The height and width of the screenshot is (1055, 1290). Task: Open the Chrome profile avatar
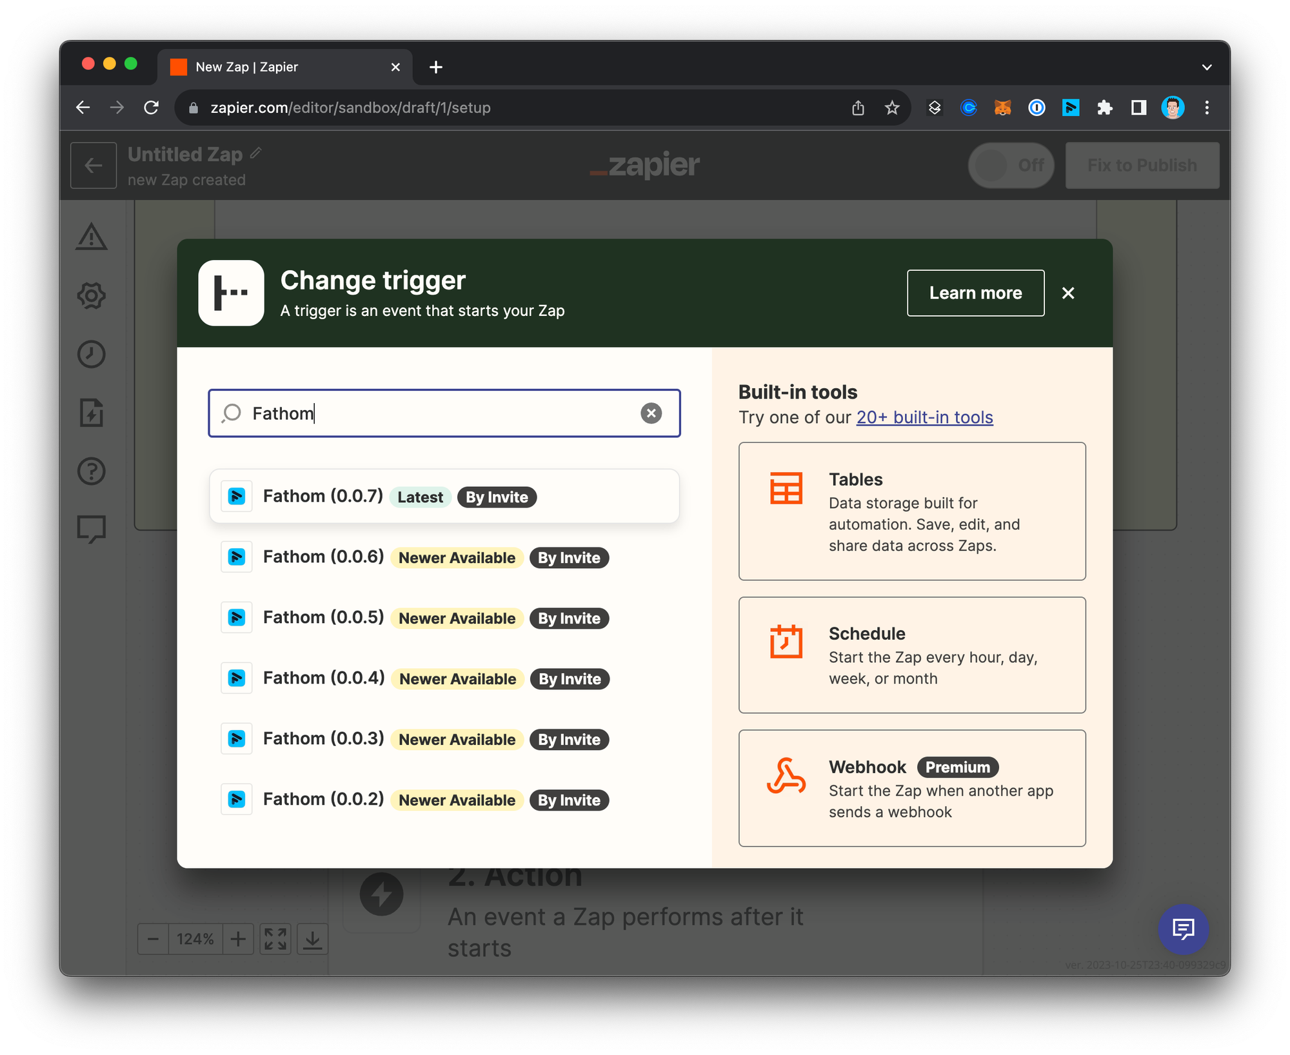(1173, 108)
